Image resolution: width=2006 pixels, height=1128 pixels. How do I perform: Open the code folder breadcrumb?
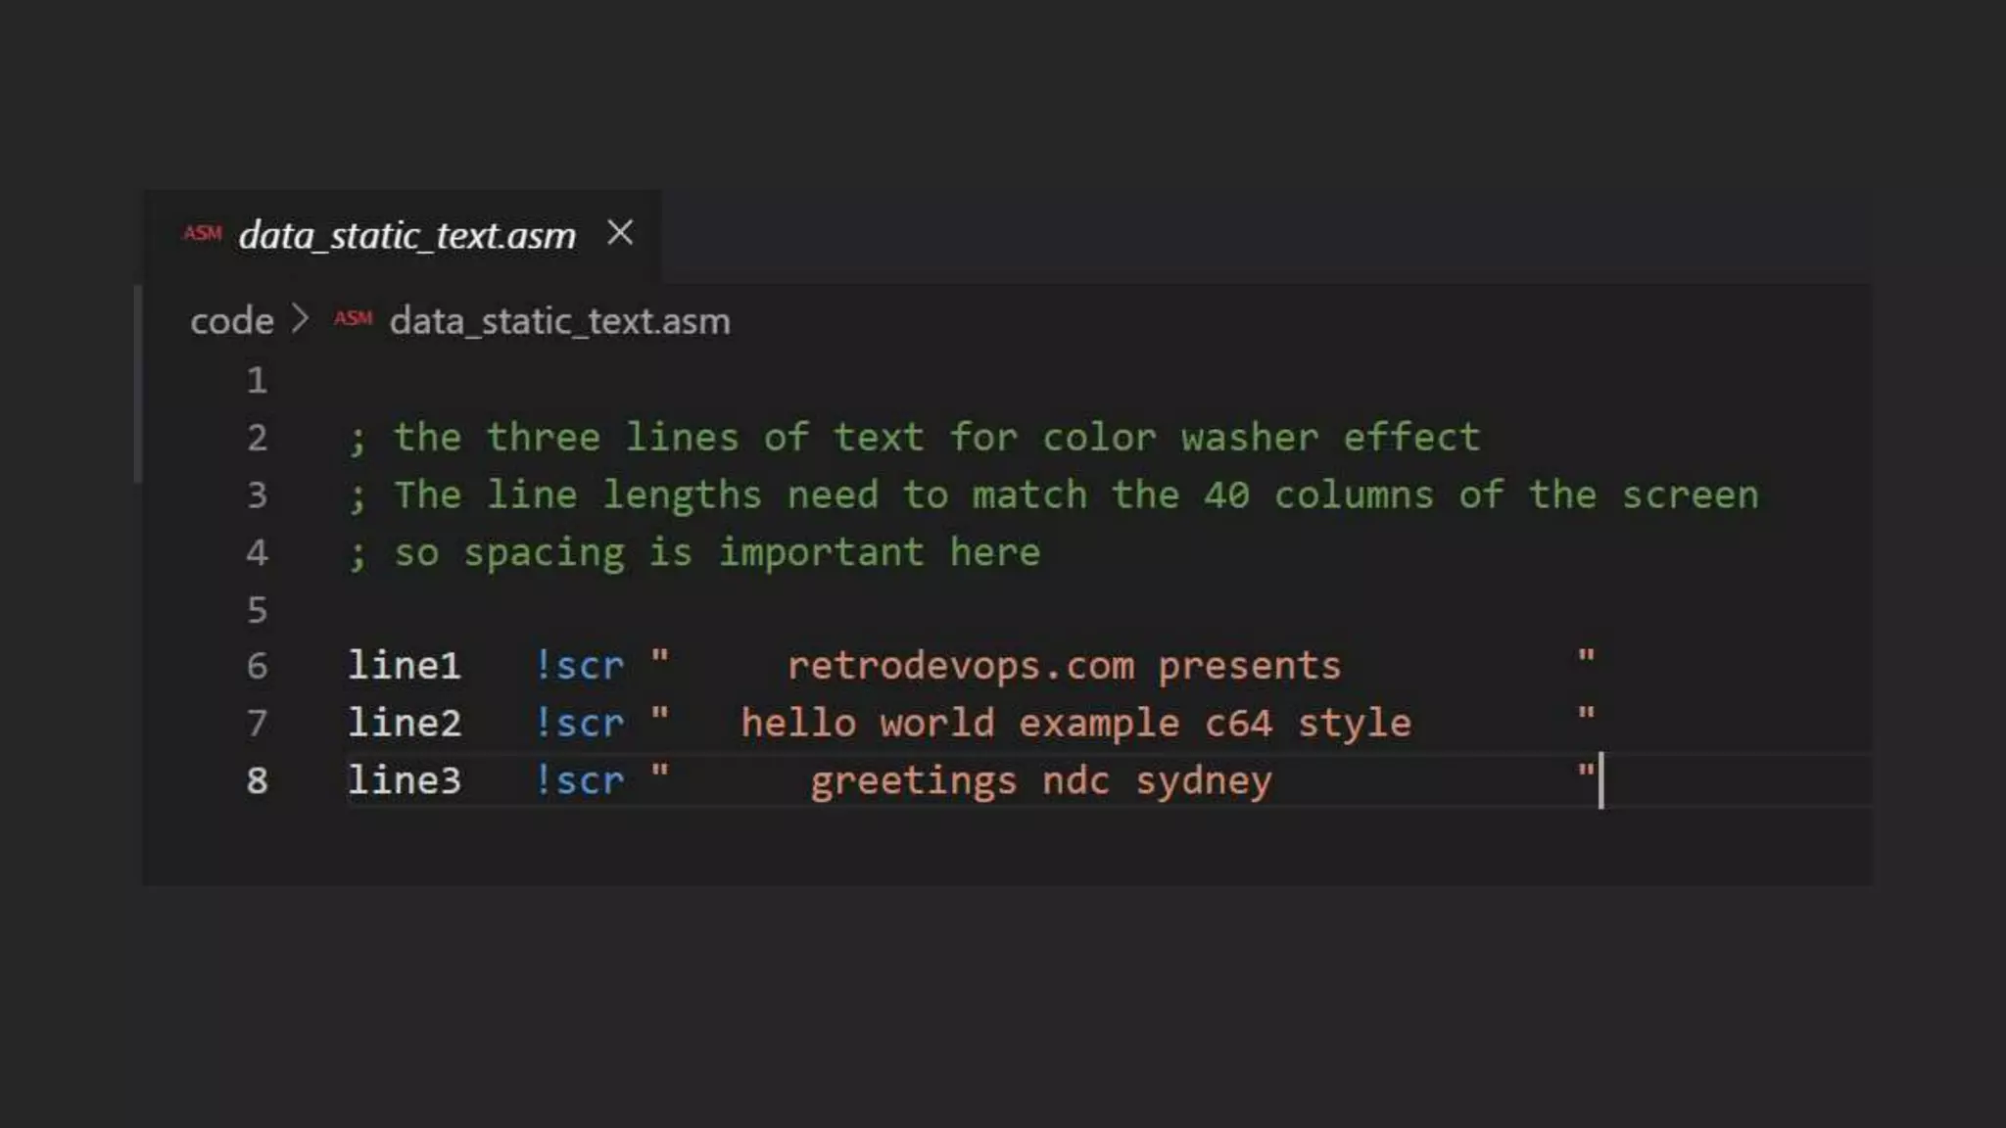pyautogui.click(x=232, y=321)
